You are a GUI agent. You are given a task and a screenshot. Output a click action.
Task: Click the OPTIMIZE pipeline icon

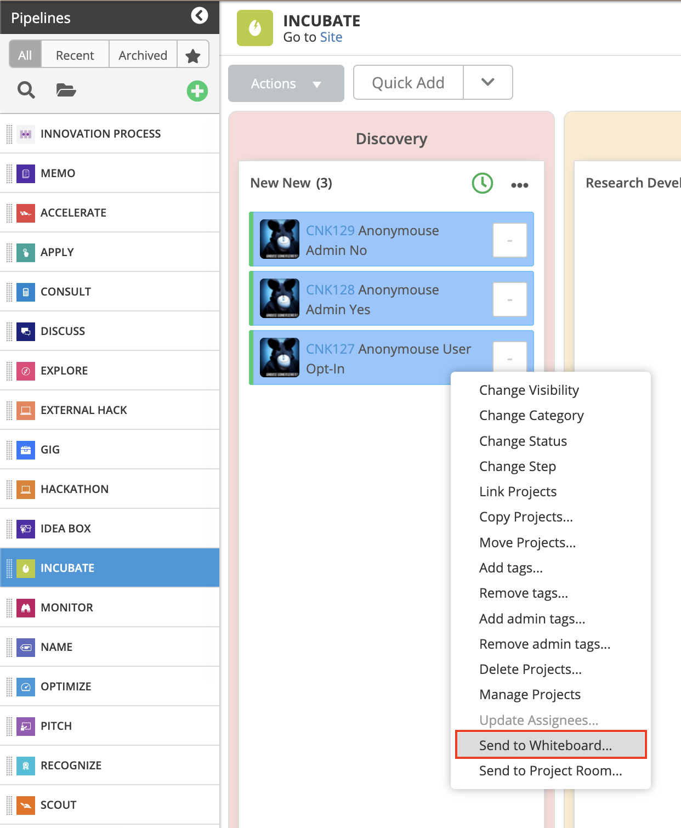click(26, 687)
